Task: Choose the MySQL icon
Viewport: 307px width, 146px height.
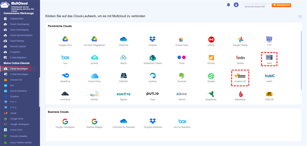Action: pos(94,94)
